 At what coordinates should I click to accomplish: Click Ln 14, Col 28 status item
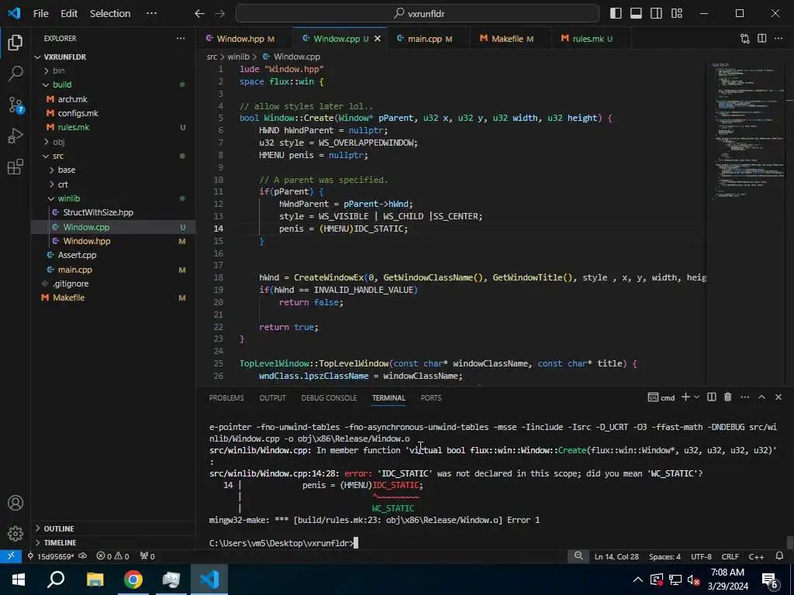pos(616,556)
